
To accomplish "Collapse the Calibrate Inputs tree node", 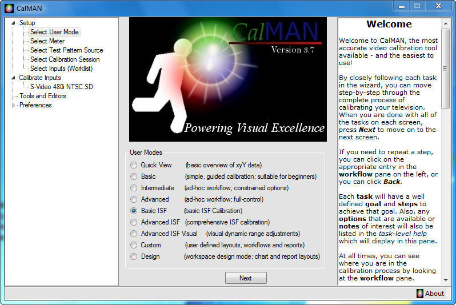I will [x=13, y=78].
